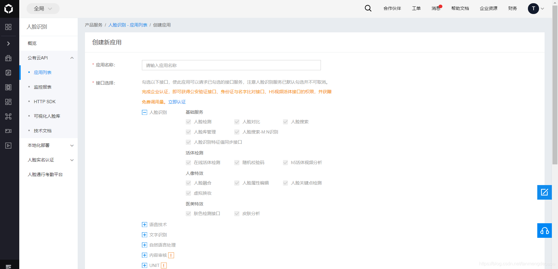Open the 人脸识别 - 应用列表 breadcrumb link
Viewport: 558px width, 269px height.
coord(128,25)
